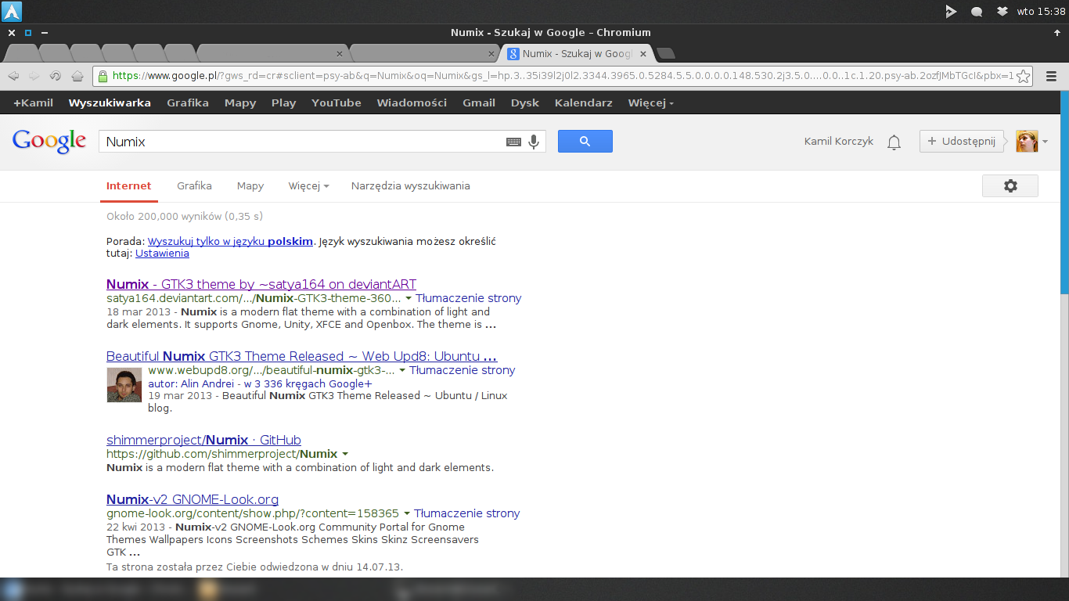The image size is (1069, 601).
Task: Open the Arch Linux applications menu icon
Action: click(13, 11)
